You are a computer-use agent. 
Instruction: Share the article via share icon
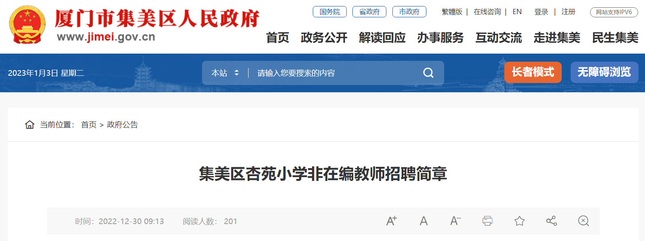[x=551, y=221]
